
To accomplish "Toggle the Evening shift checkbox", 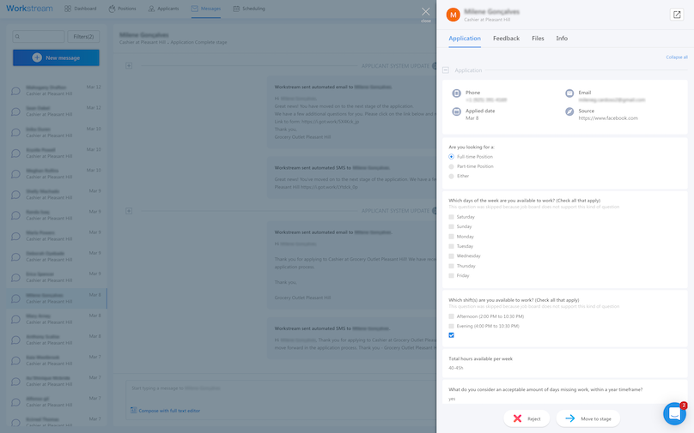I will (452, 326).
